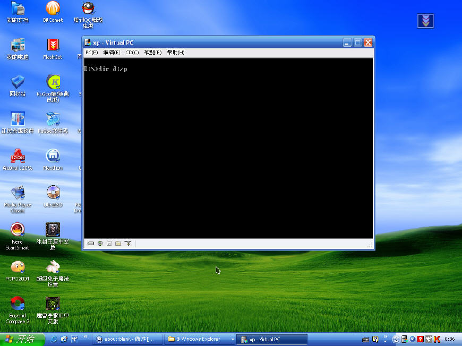This screenshot has height=346, width=462.
Task: Open the 编辑(E) menu in Virtual PC
Action: 112,53
